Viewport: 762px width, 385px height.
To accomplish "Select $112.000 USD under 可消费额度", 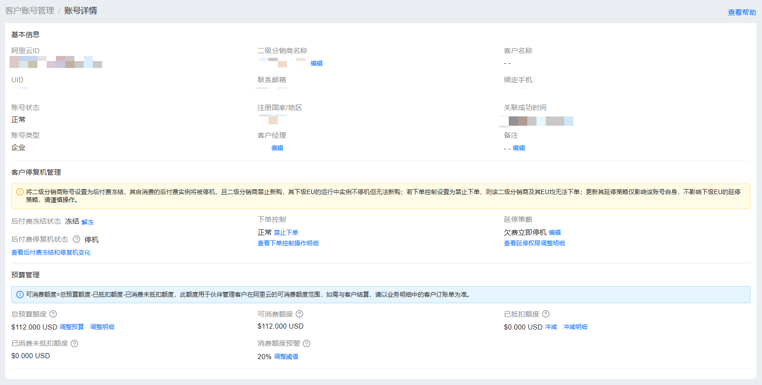I will 280,326.
